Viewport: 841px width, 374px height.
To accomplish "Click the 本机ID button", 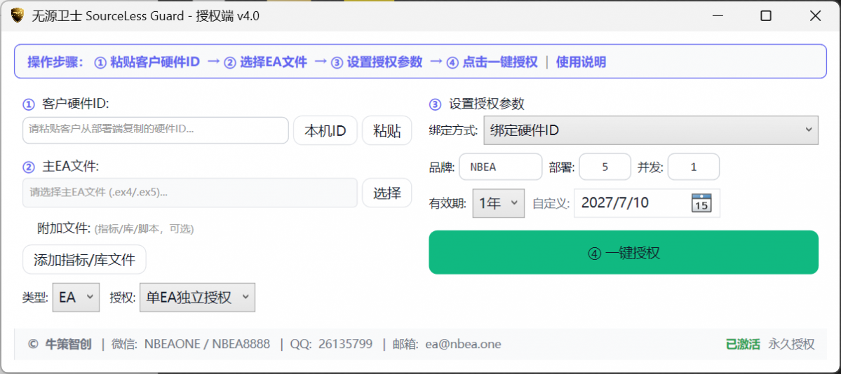I will (325, 131).
